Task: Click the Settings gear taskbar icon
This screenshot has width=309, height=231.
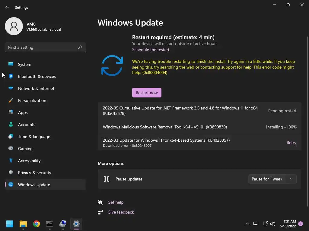Action: click(x=76, y=224)
